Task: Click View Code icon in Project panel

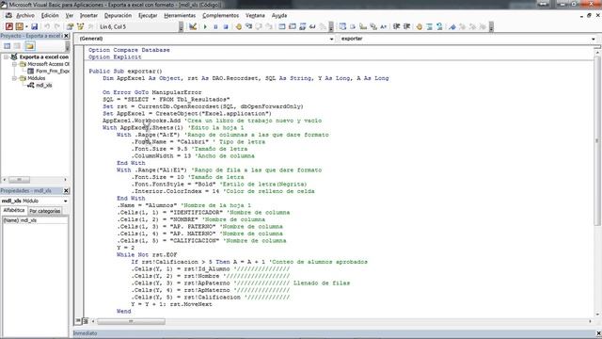Action: click(x=7, y=46)
